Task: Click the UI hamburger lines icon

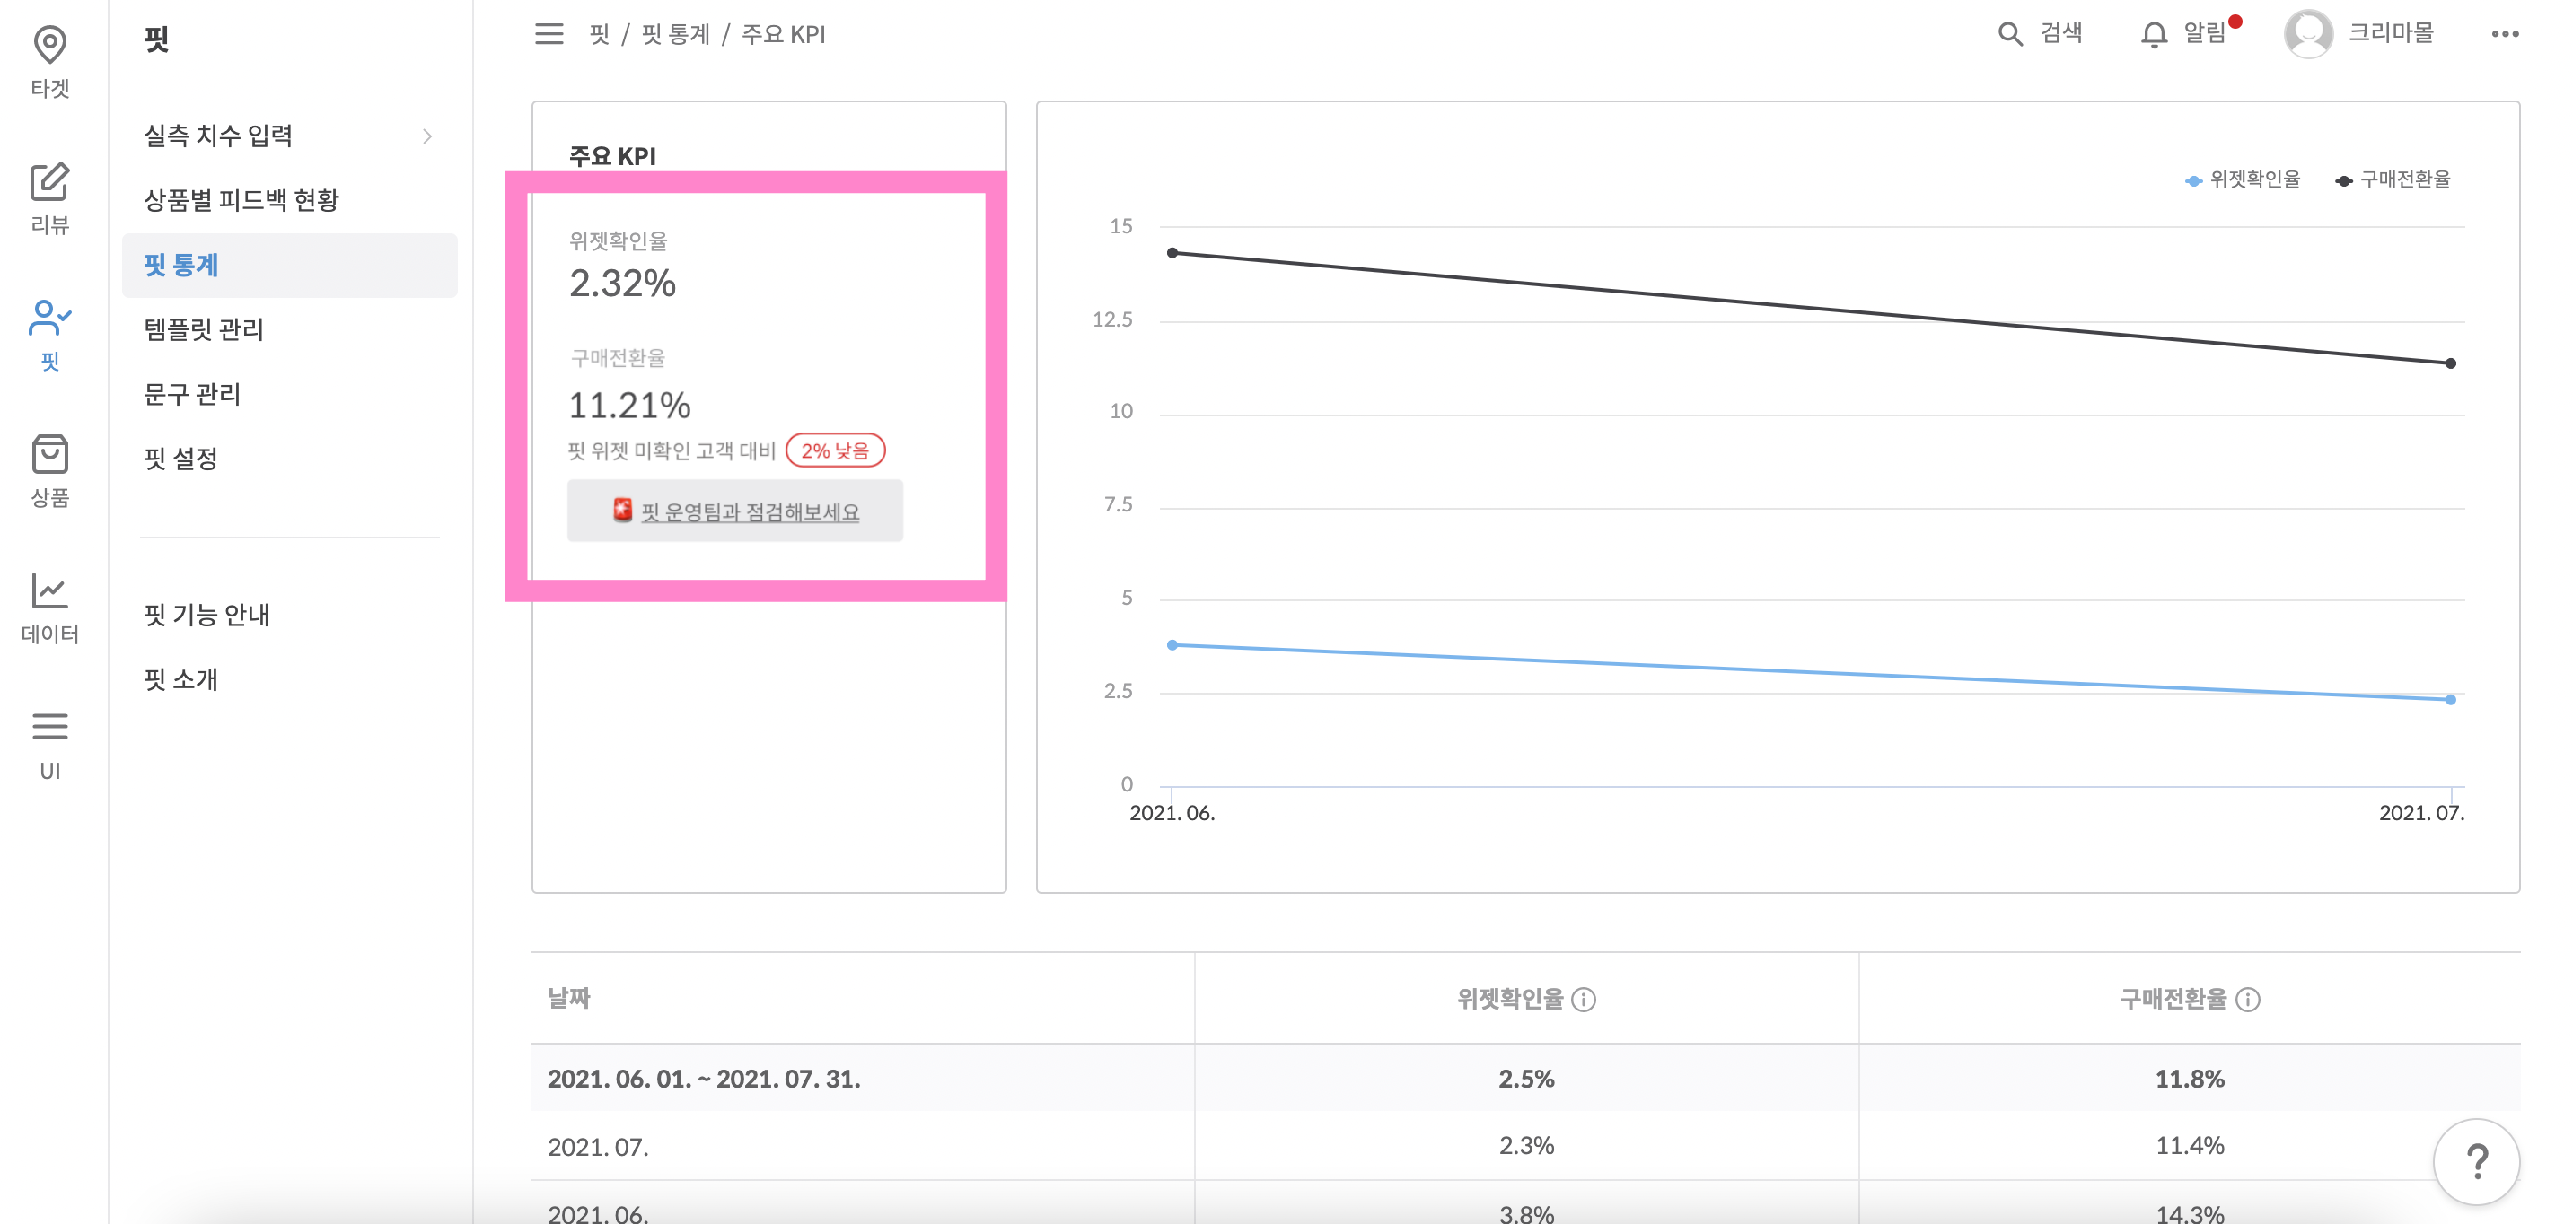Action: pyautogui.click(x=50, y=727)
